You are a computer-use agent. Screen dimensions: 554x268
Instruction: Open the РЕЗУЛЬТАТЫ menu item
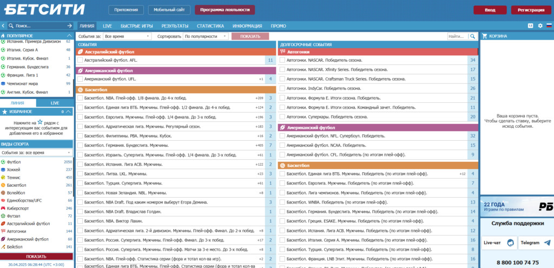(x=175, y=26)
